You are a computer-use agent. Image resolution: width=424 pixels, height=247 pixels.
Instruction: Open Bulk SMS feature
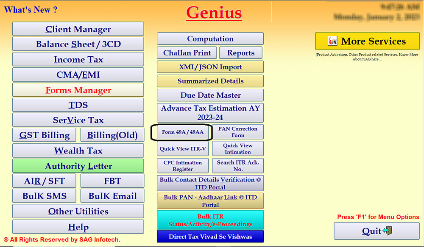pyautogui.click(x=44, y=196)
